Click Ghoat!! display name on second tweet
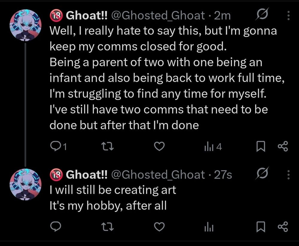The height and width of the screenshot is (246, 299). [x=87, y=174]
